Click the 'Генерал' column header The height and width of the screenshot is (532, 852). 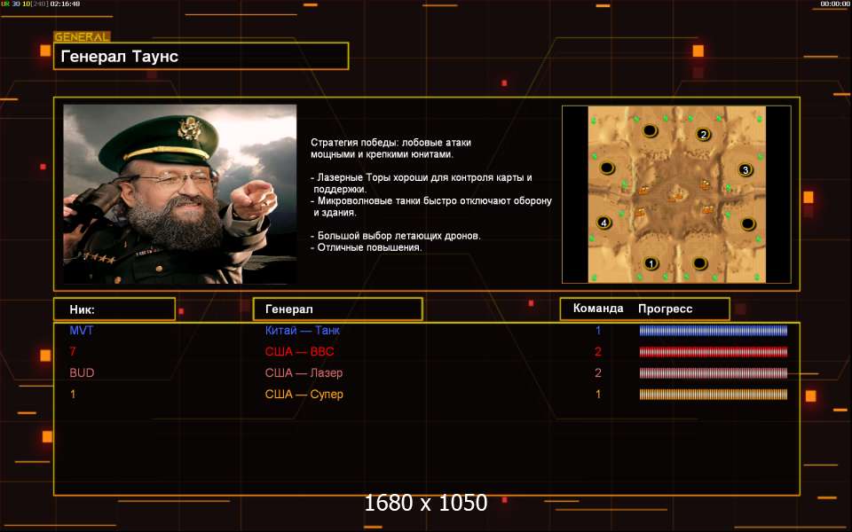point(289,309)
